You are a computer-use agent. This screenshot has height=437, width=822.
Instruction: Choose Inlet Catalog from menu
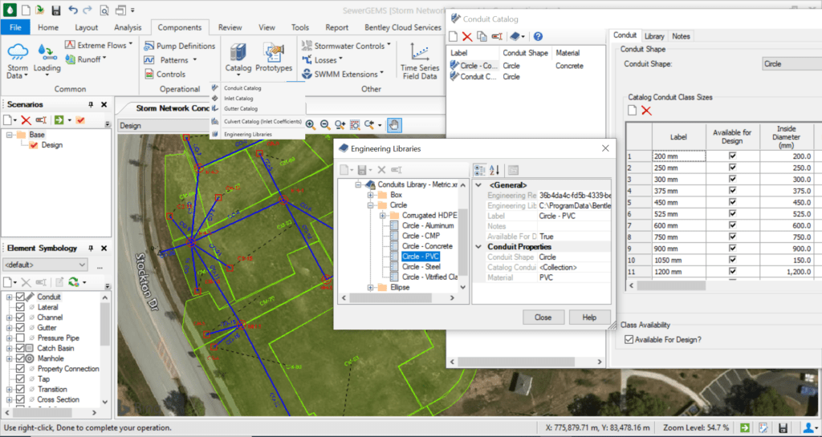pos(238,99)
